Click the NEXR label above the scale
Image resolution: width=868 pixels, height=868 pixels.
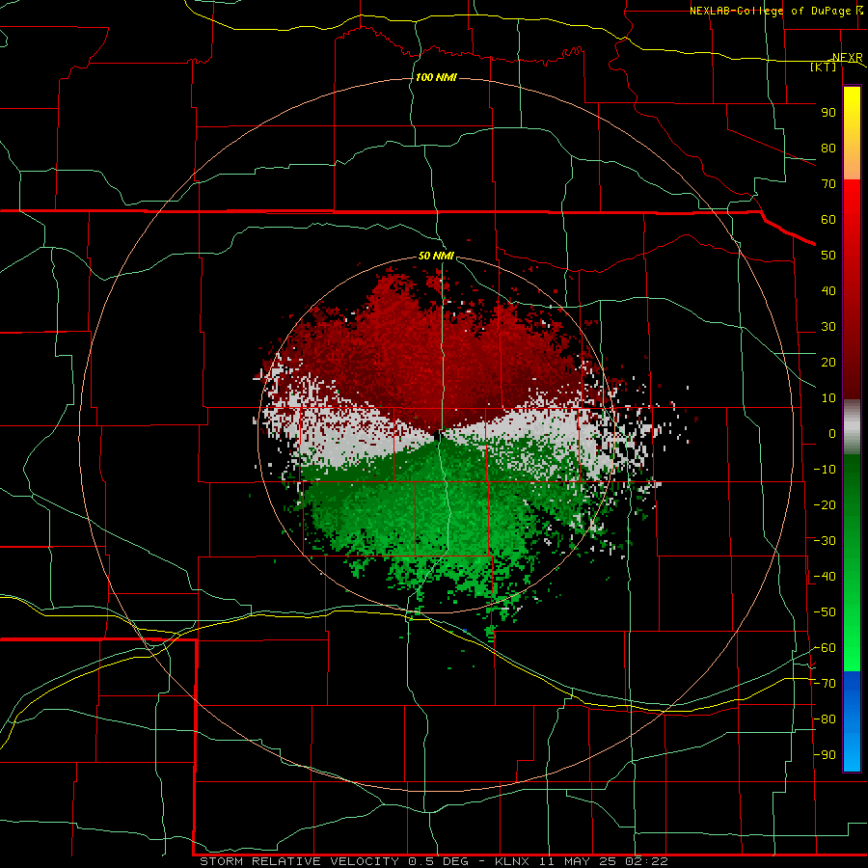point(847,58)
